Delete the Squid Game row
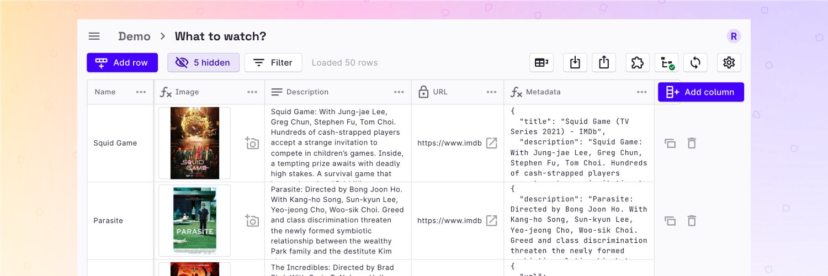The width and height of the screenshot is (828, 276). 692,144
